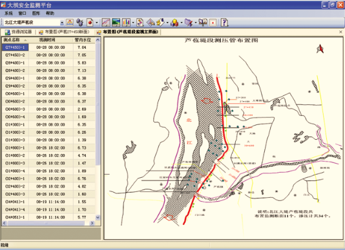Switch to 布置图(芦苞27+450断面) tab

(64, 32)
